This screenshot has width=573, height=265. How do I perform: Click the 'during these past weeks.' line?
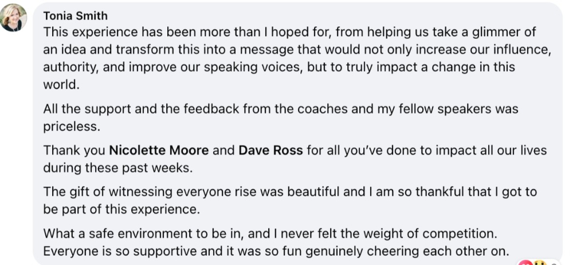[x=117, y=168]
